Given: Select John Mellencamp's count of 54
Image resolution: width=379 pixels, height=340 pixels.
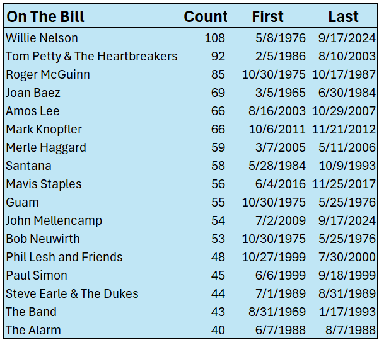Looking at the screenshot, I should [218, 220].
